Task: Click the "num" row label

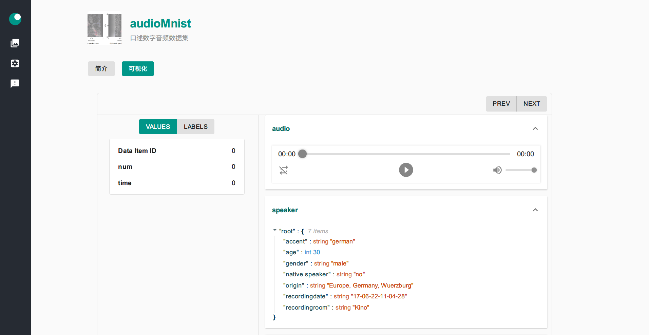Action: [125, 167]
